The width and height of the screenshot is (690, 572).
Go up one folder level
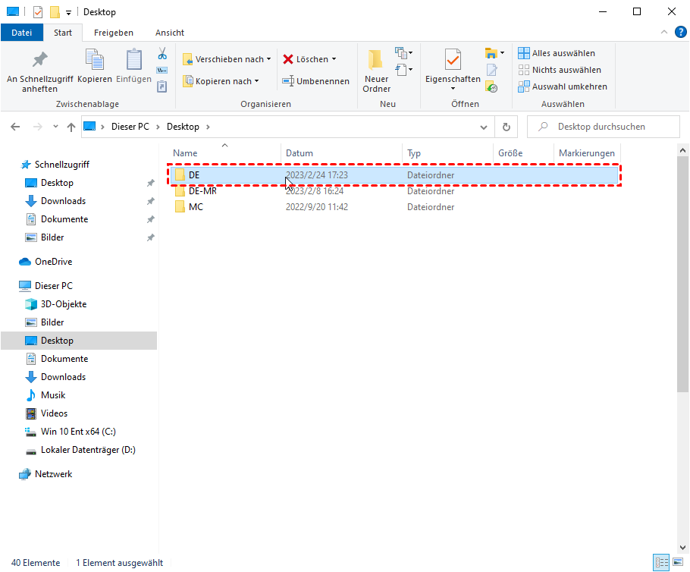coord(71,127)
